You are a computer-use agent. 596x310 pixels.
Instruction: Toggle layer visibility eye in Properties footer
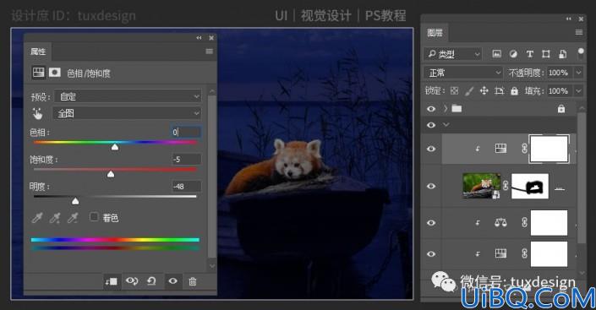coord(173,281)
